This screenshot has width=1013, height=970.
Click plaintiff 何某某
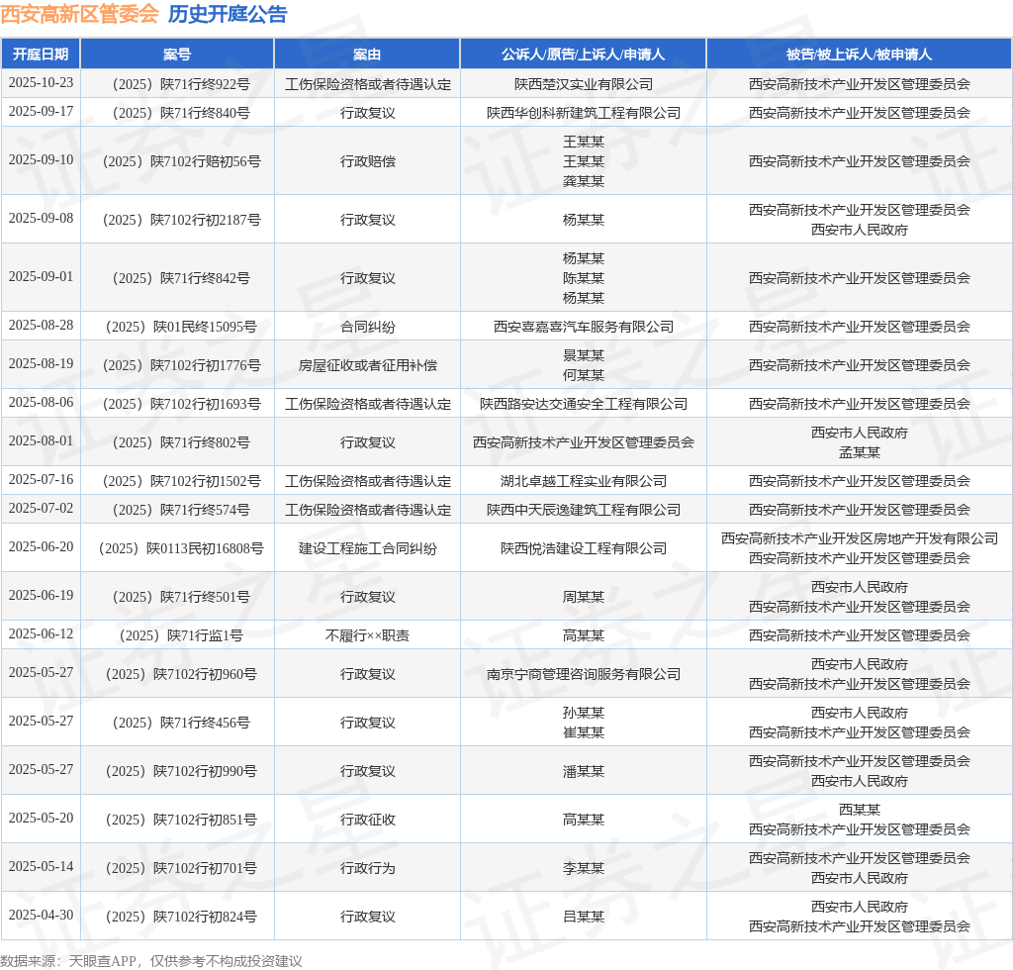[x=584, y=375]
